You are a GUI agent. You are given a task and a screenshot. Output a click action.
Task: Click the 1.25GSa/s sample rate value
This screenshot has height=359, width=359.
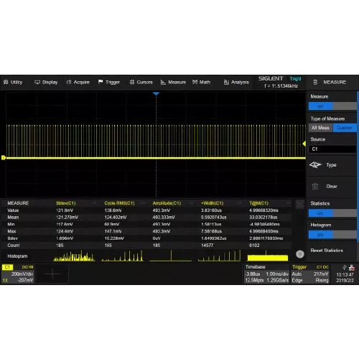[x=278, y=280]
